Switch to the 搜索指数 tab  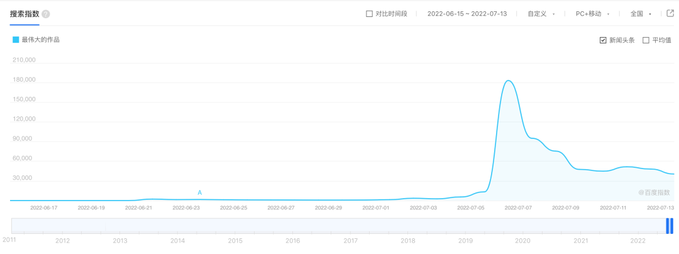(25, 14)
